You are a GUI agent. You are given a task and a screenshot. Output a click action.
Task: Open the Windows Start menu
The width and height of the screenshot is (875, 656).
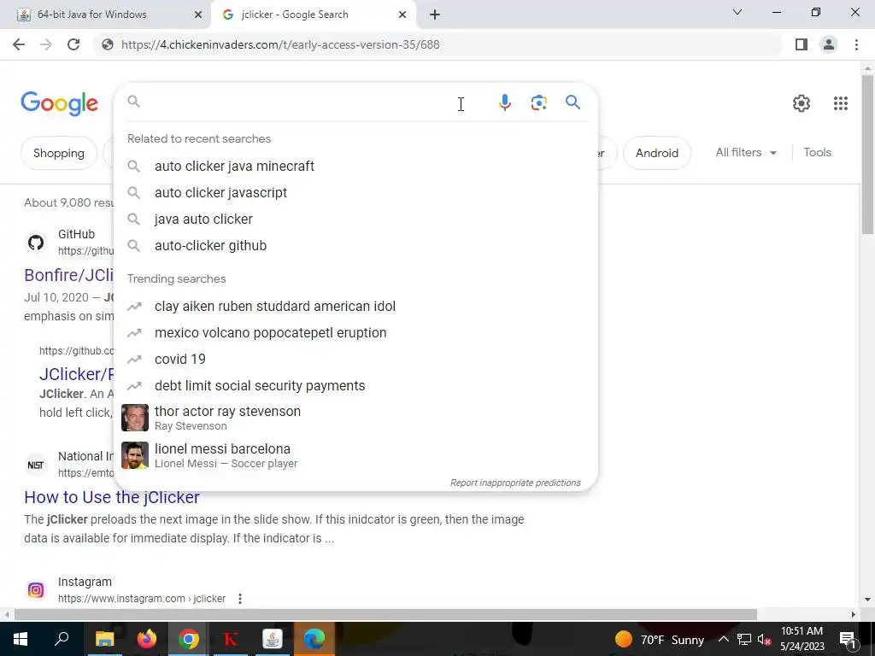21,639
